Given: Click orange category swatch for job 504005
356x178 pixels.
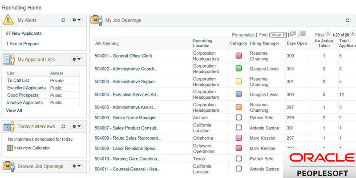Looking at the screenshot, I should tap(239, 107).
